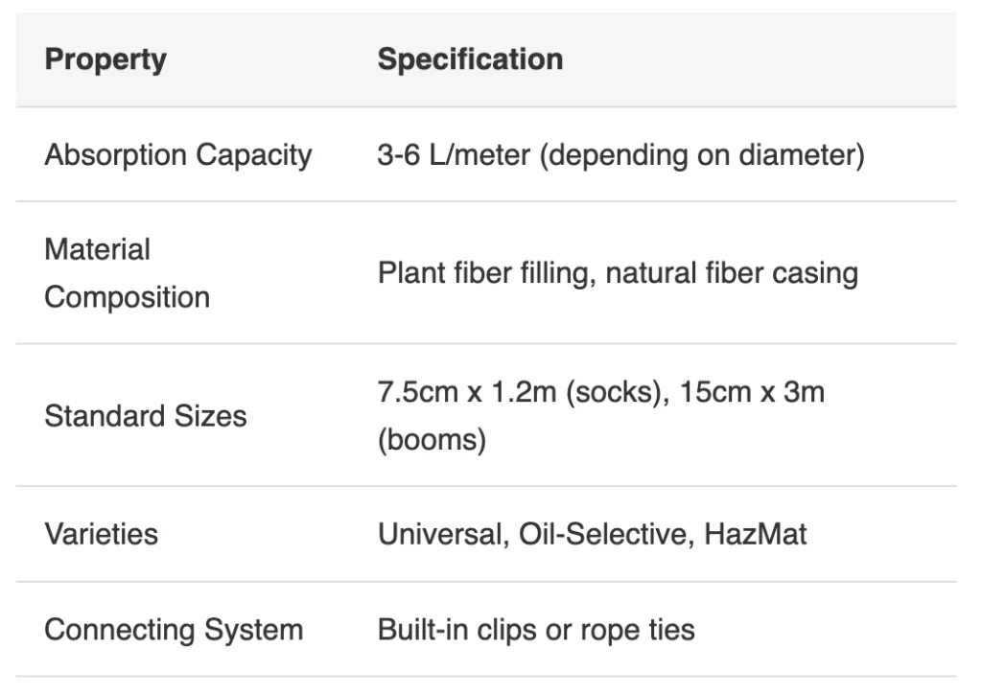This screenshot has height=695, width=982.
Task: Click the word HazMat in Varieties row
Action: click(x=756, y=534)
